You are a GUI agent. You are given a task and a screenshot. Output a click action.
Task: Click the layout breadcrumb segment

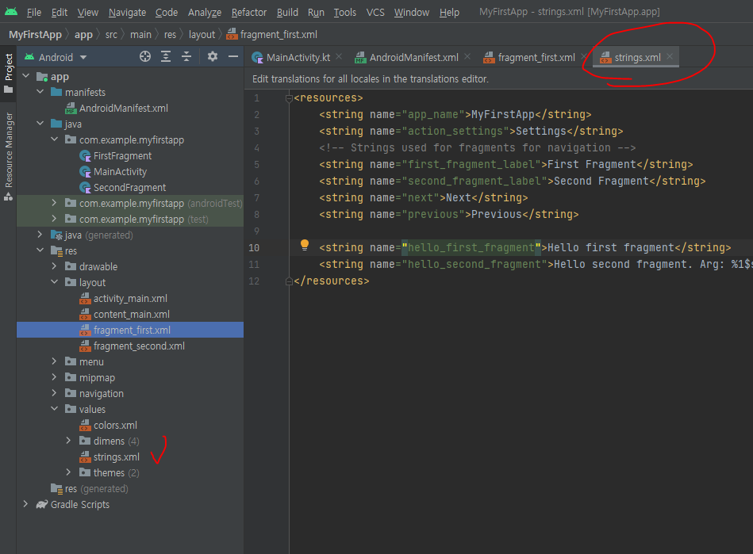point(202,35)
